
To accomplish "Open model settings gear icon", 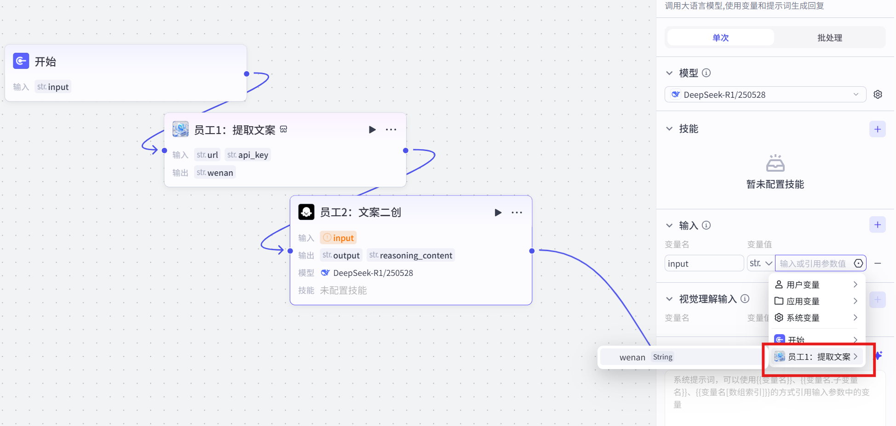I will point(878,95).
